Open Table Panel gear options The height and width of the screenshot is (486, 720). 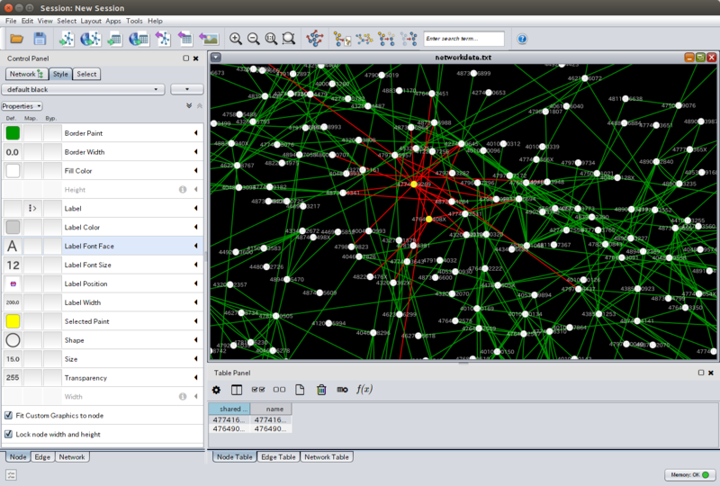click(x=216, y=390)
